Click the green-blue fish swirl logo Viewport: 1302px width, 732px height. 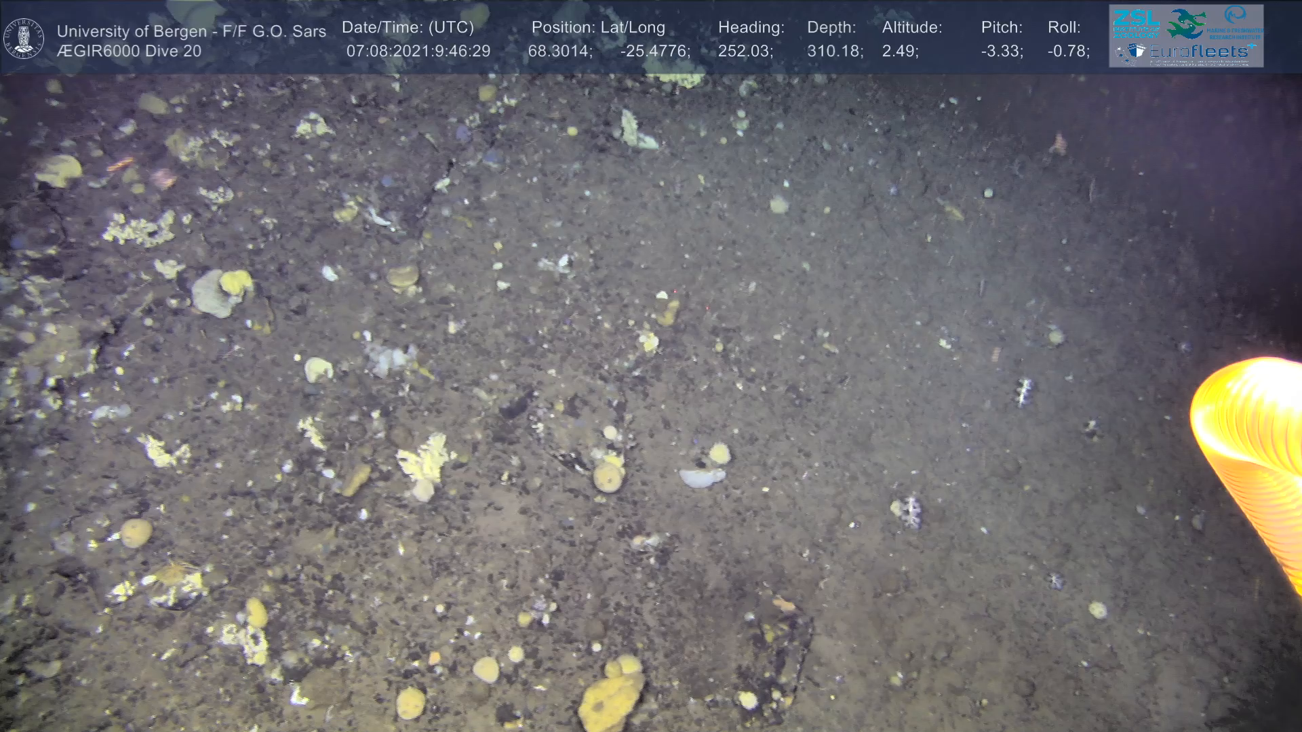1186,23
